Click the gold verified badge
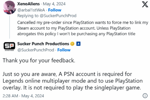The height and width of the screenshot is (100, 150). [x=72, y=44]
